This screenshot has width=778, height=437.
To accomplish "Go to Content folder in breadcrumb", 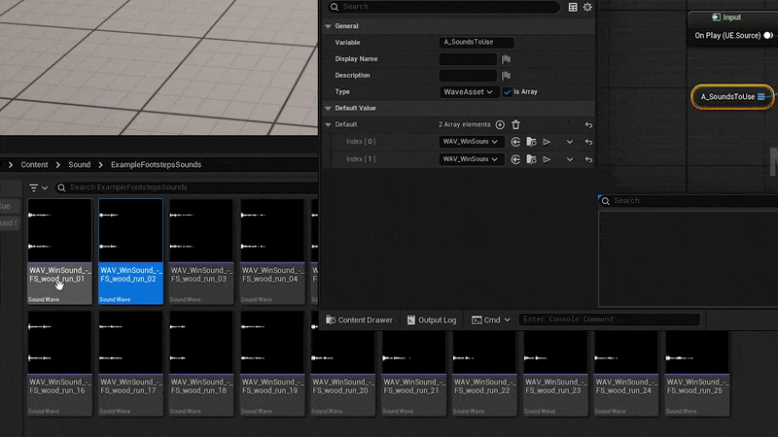I will coord(34,164).
